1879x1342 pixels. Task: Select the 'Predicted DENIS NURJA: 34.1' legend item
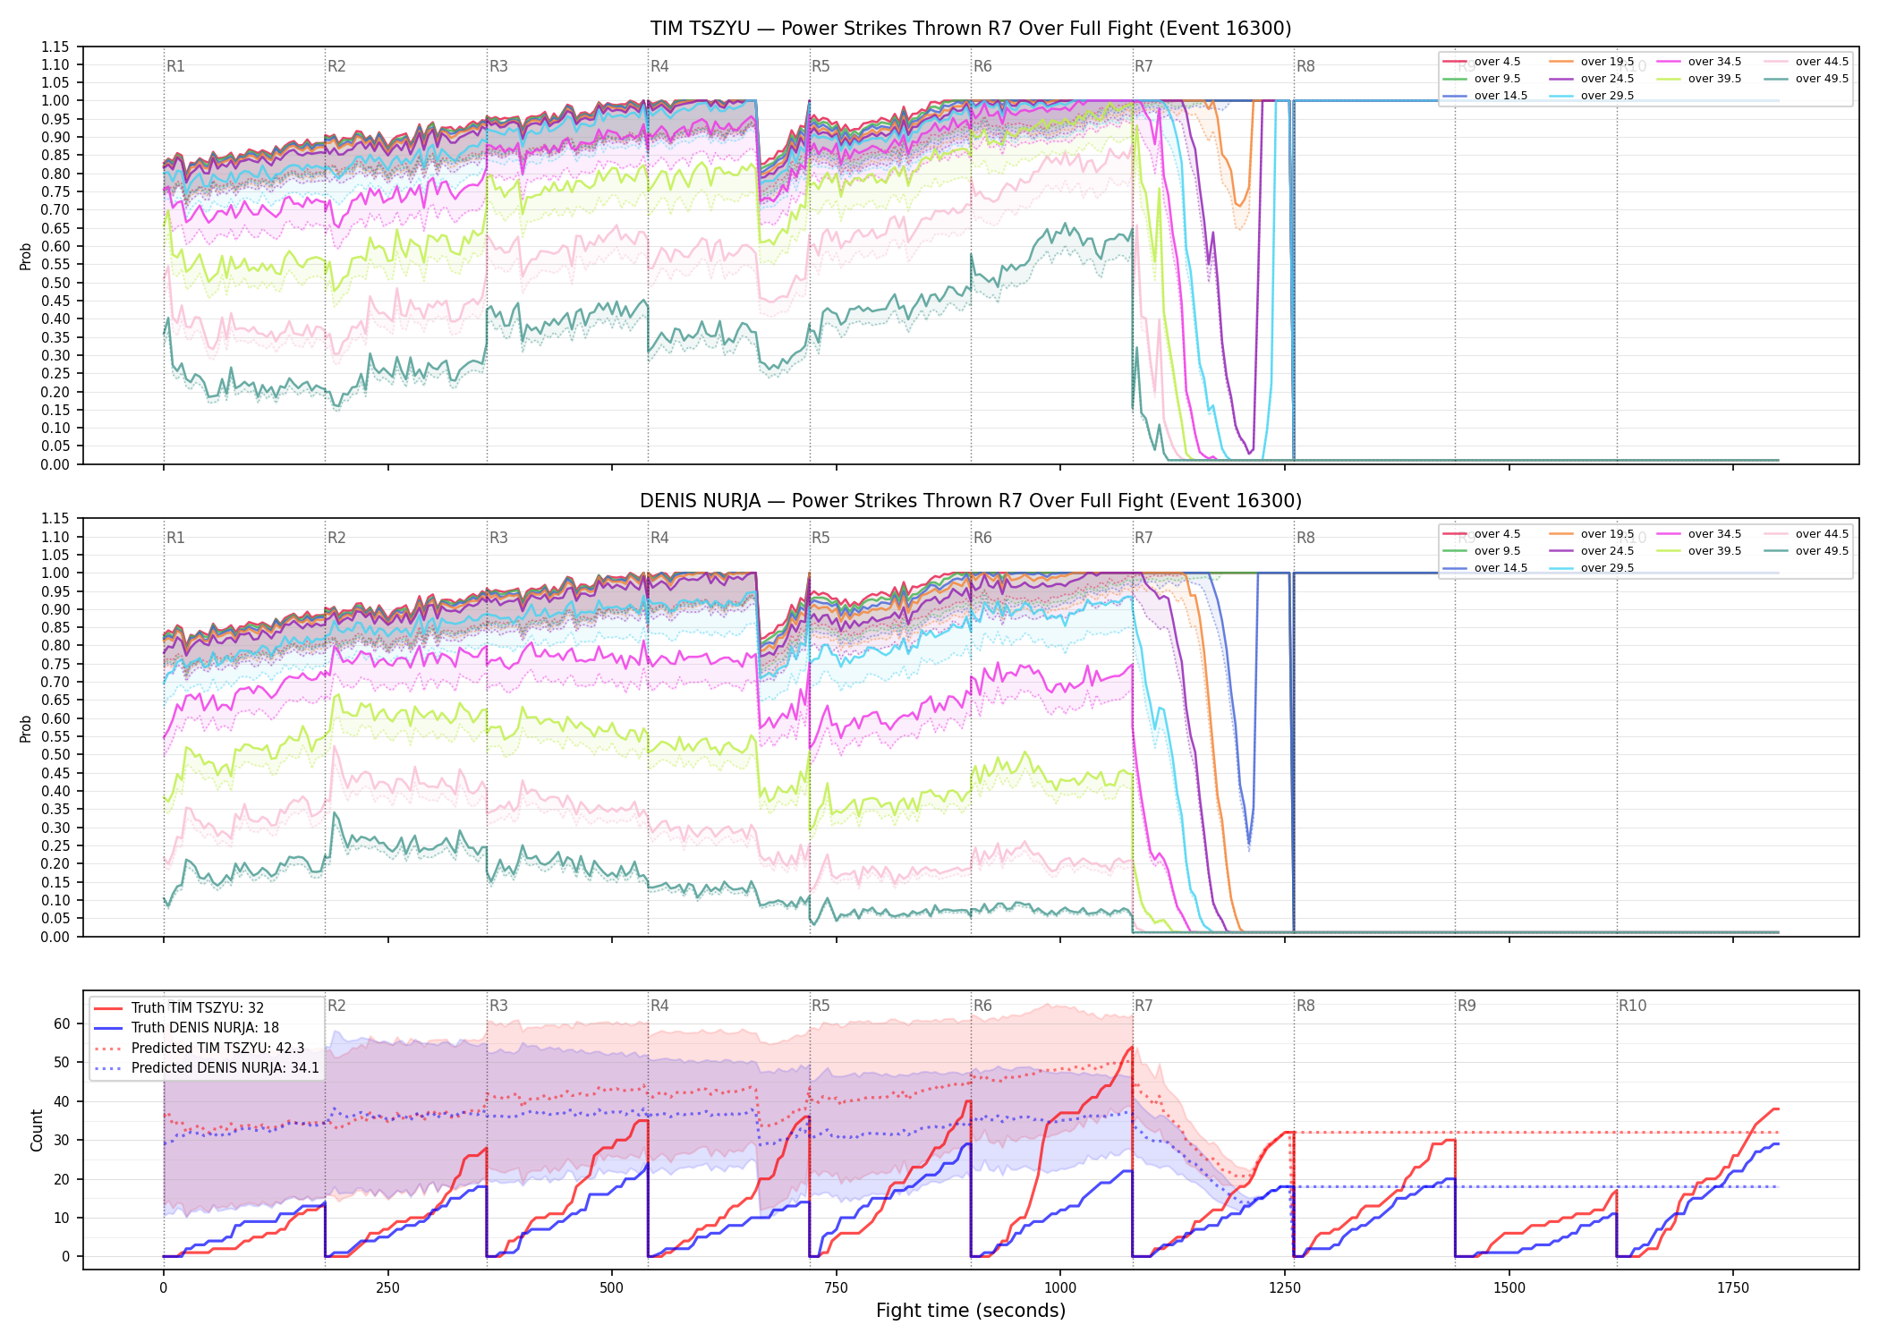coord(206,1067)
